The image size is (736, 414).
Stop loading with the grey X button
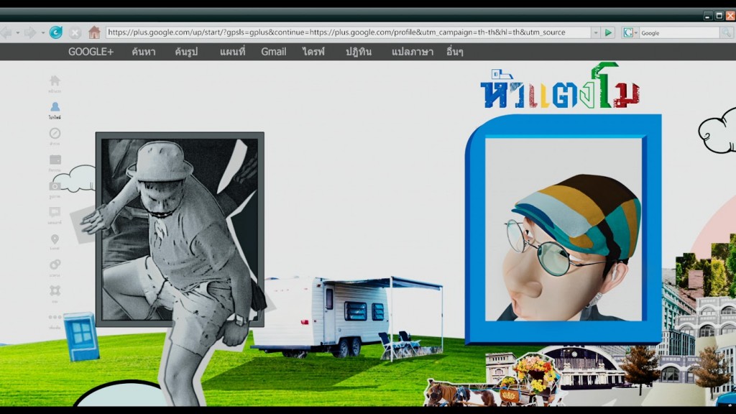click(x=75, y=33)
